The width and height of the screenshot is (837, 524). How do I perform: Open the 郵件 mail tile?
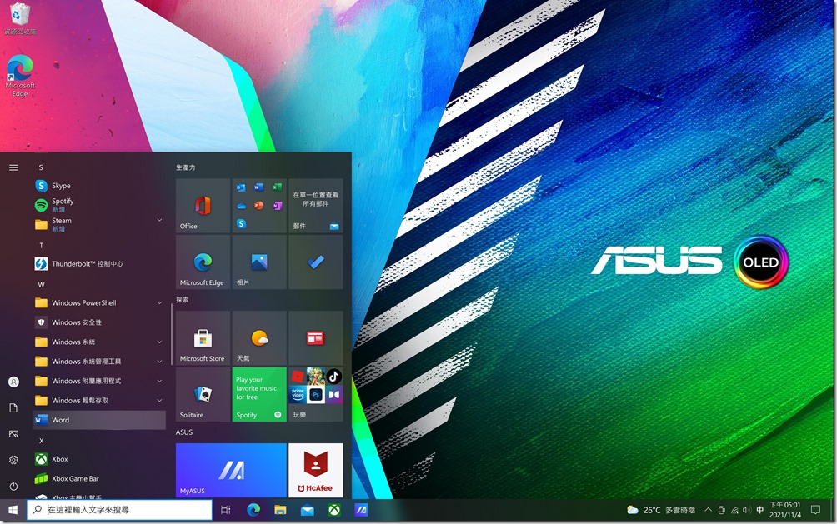coord(315,204)
